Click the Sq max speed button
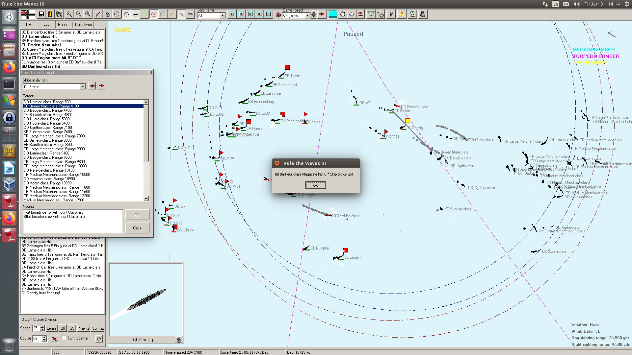 click(x=98, y=328)
